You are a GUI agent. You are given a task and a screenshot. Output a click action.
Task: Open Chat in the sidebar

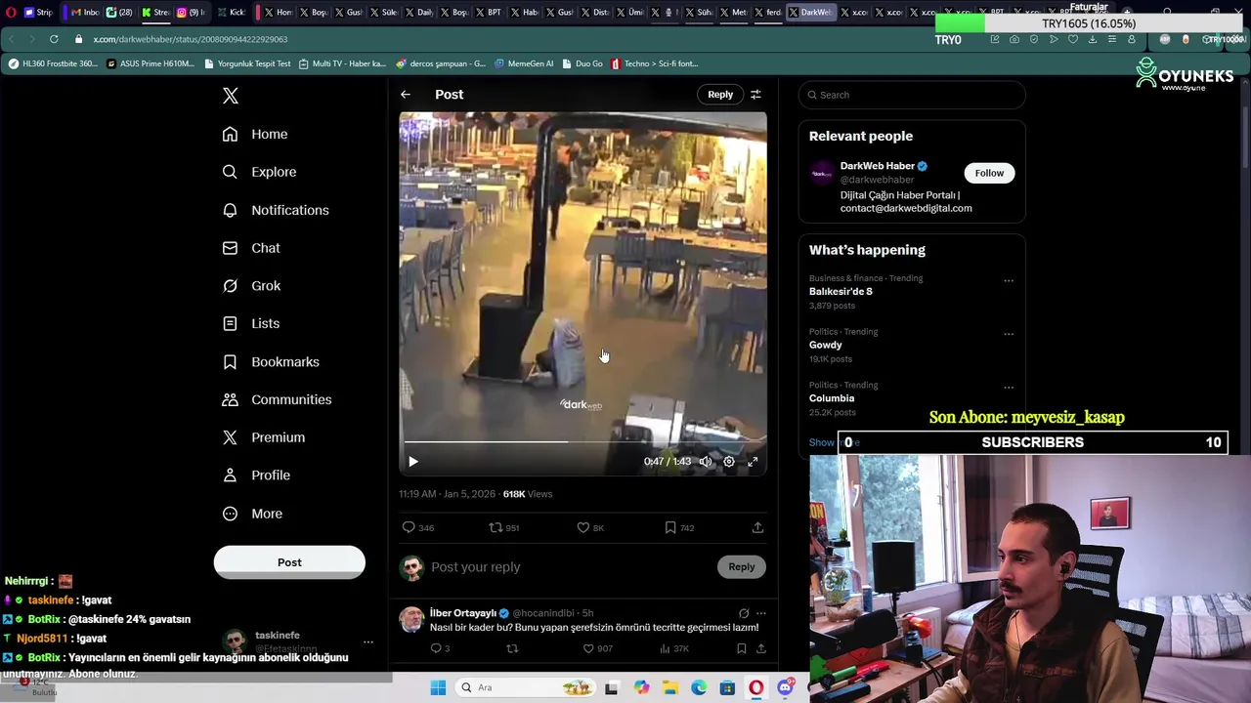click(251, 248)
